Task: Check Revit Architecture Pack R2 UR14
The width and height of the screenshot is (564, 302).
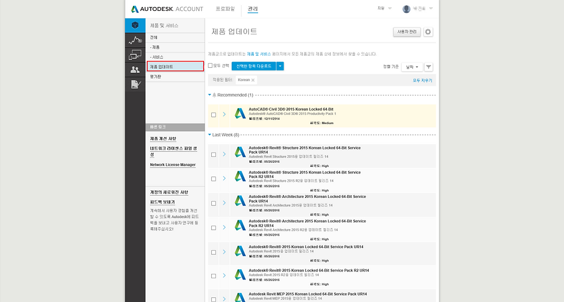Action: point(214,228)
